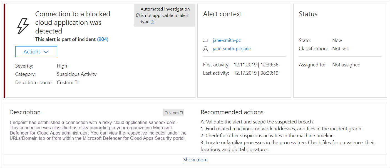Open the jane-smith-pc device page
The height and width of the screenshot is (168, 390).
click(227, 40)
